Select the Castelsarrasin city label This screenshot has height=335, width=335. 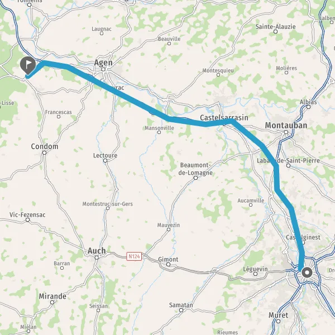point(224,117)
